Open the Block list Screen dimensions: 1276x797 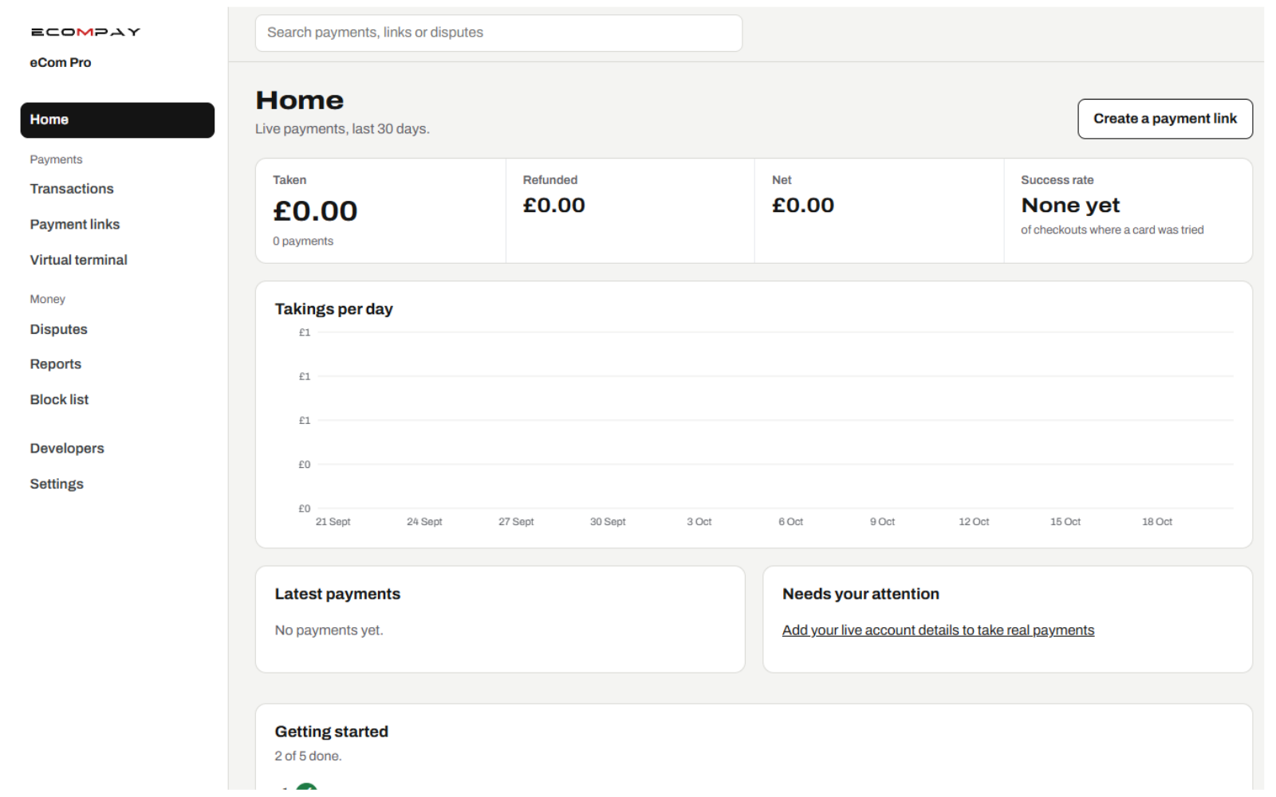(x=60, y=399)
